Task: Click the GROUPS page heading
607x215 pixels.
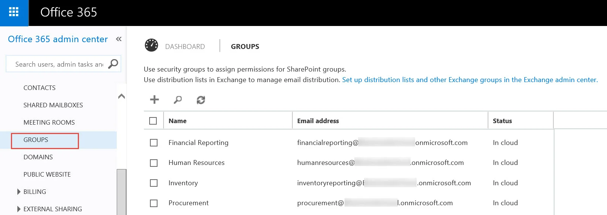Action: tap(245, 47)
